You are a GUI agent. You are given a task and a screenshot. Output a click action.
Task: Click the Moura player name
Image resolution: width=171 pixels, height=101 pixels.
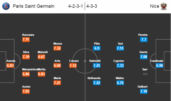58,44
